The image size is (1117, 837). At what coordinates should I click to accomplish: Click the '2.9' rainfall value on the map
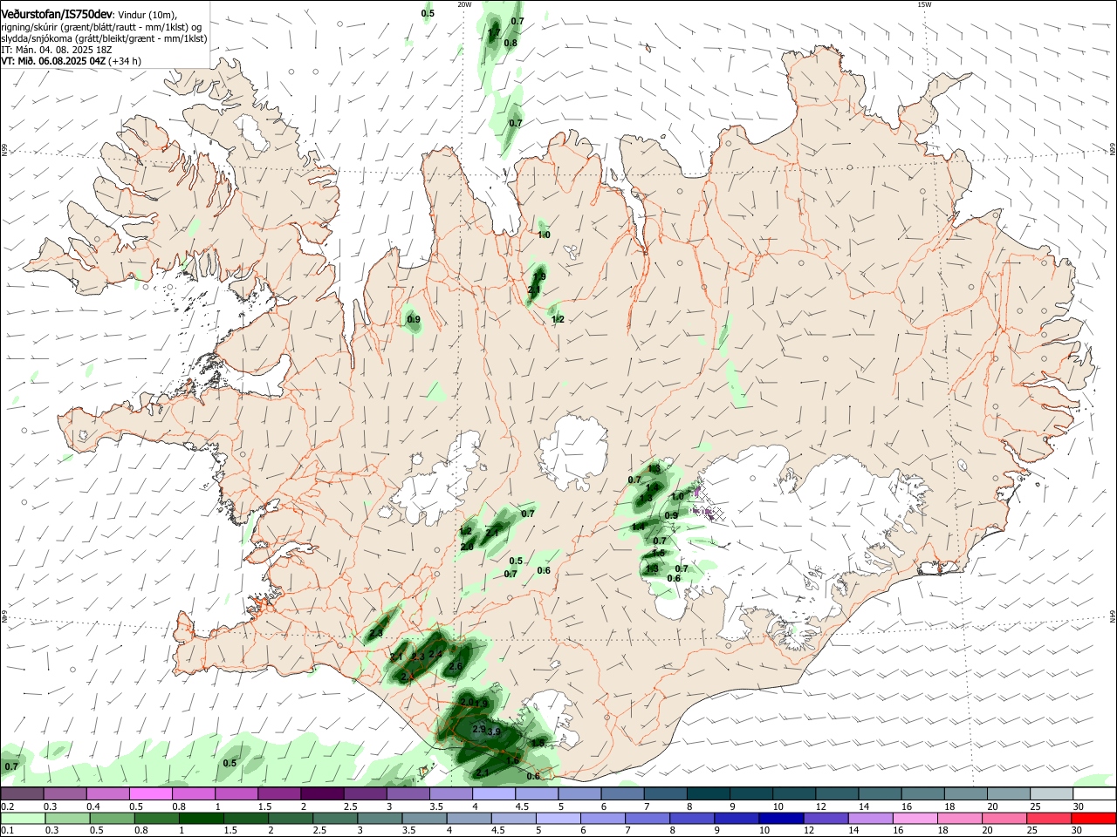tap(478, 729)
